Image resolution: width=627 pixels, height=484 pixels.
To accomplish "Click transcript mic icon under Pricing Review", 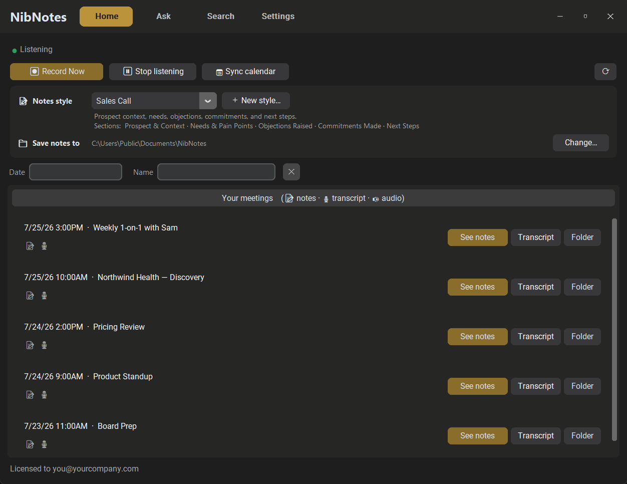I will pyautogui.click(x=44, y=345).
